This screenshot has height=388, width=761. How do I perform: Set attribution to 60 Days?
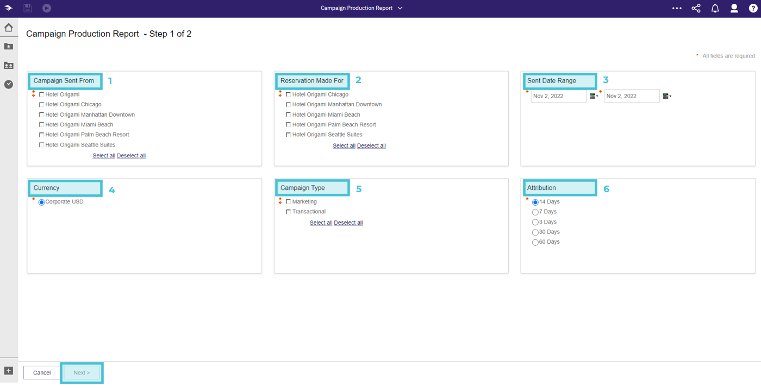point(535,243)
